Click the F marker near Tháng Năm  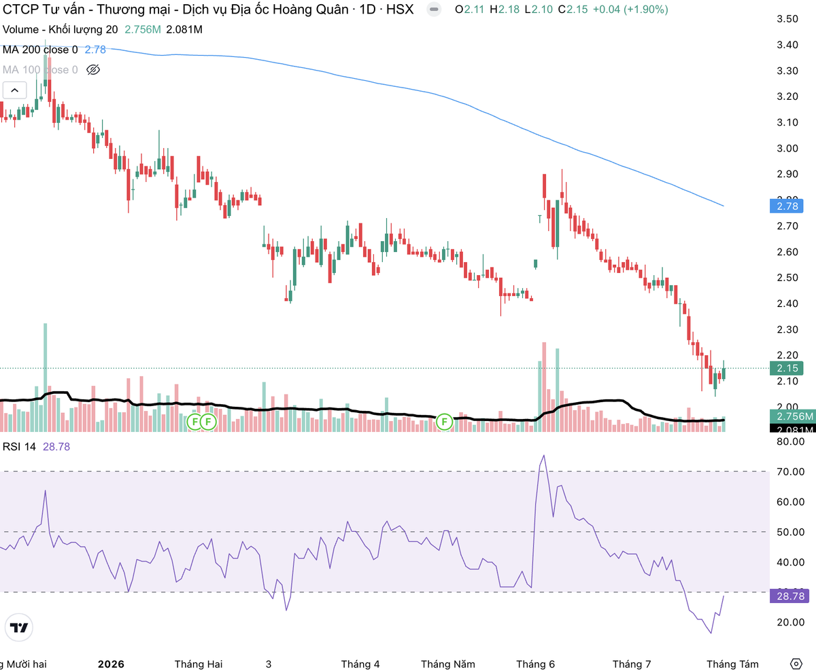[445, 422]
